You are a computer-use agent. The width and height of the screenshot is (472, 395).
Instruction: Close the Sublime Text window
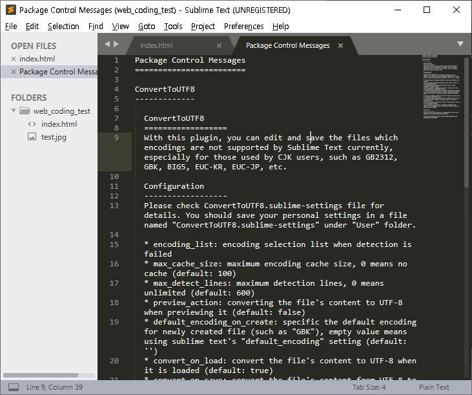pos(456,10)
